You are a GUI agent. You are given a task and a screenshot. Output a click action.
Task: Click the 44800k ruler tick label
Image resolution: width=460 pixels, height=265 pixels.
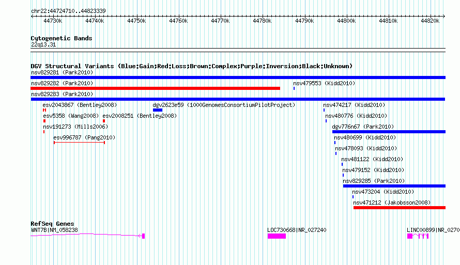point(346,21)
